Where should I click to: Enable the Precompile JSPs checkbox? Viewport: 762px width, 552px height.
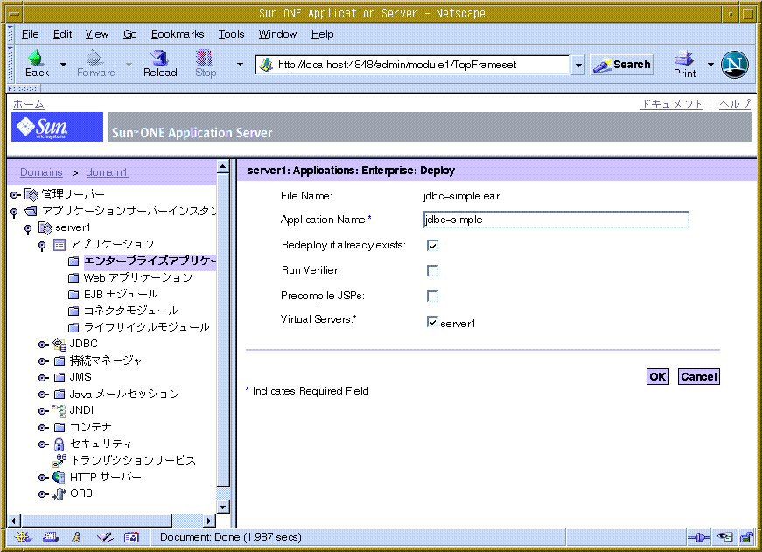click(432, 296)
